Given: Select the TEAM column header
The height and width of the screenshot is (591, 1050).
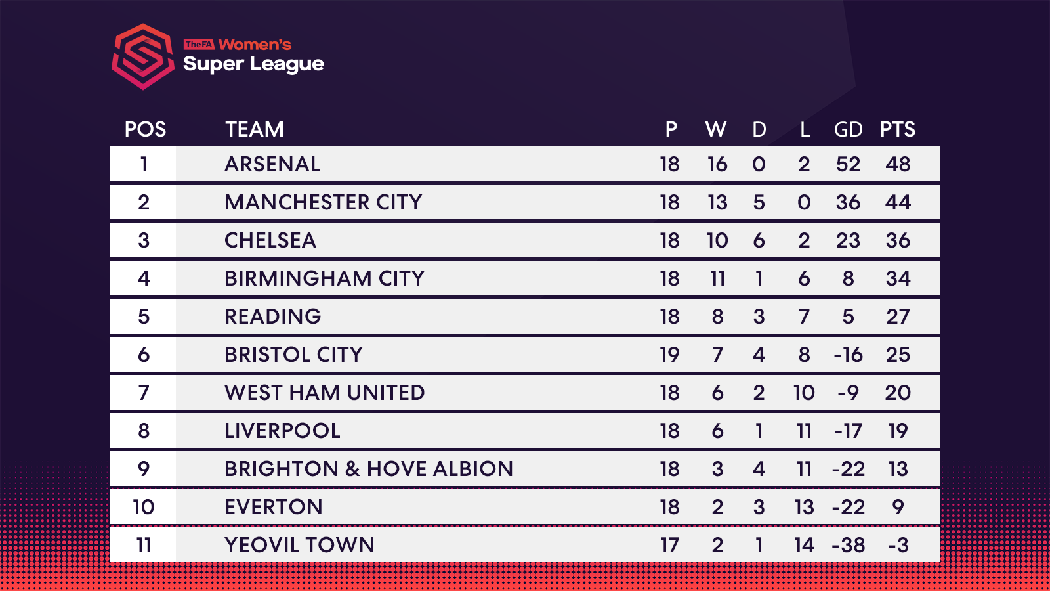Looking at the screenshot, I should tap(255, 129).
